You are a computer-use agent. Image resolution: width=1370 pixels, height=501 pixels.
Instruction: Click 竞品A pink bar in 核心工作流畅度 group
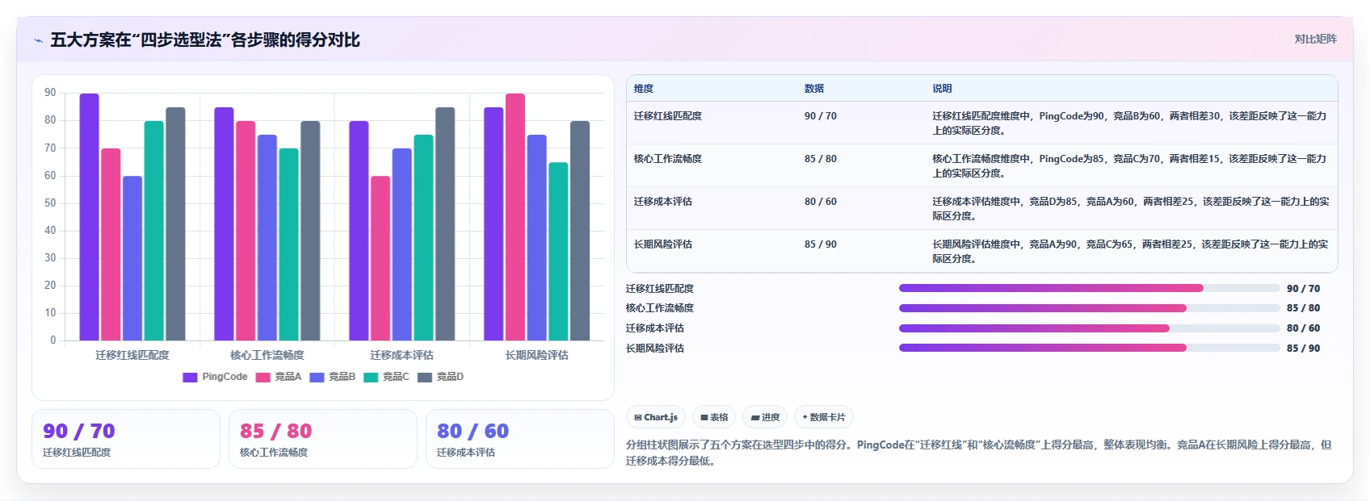coord(246,231)
